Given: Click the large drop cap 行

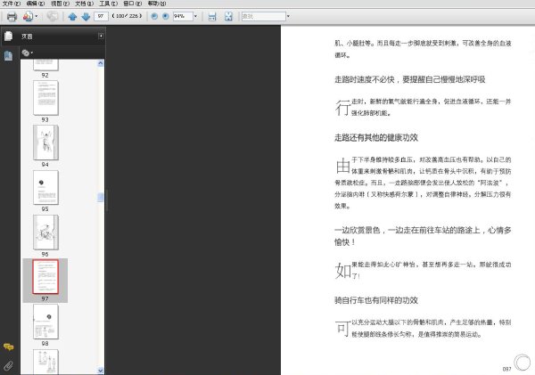Looking at the screenshot, I should tap(342, 108).
